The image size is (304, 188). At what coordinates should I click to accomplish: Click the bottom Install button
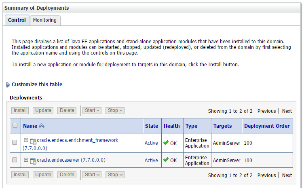(x=20, y=175)
